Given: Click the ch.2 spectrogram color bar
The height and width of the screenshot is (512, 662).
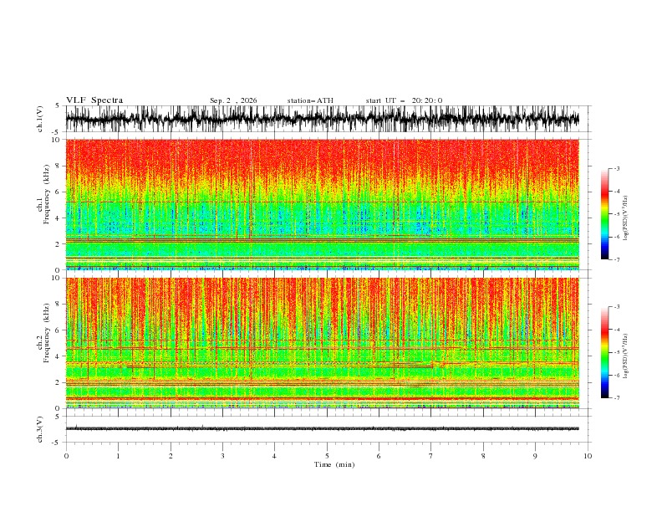Looking at the screenshot, I should [604, 352].
